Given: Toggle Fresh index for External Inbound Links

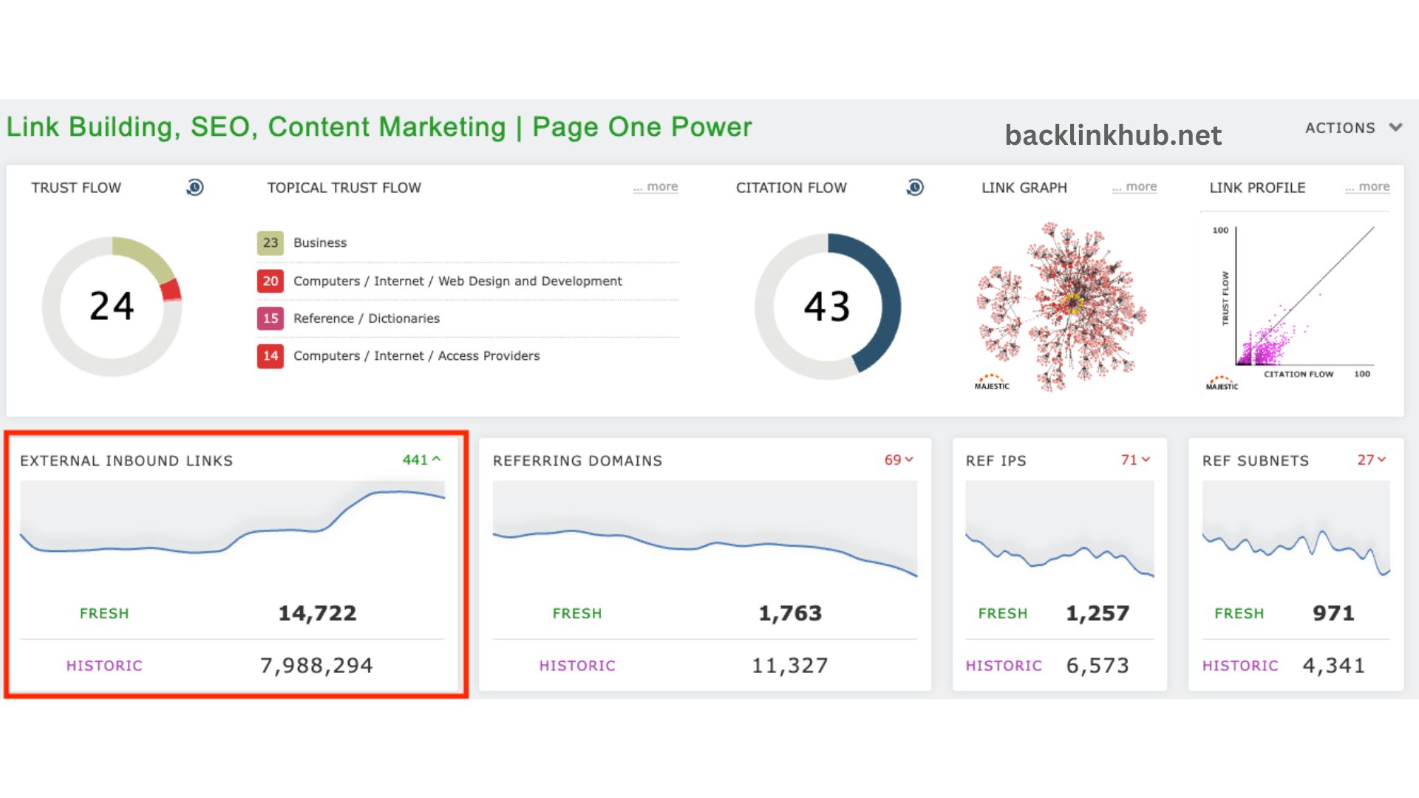Looking at the screenshot, I should click(103, 613).
